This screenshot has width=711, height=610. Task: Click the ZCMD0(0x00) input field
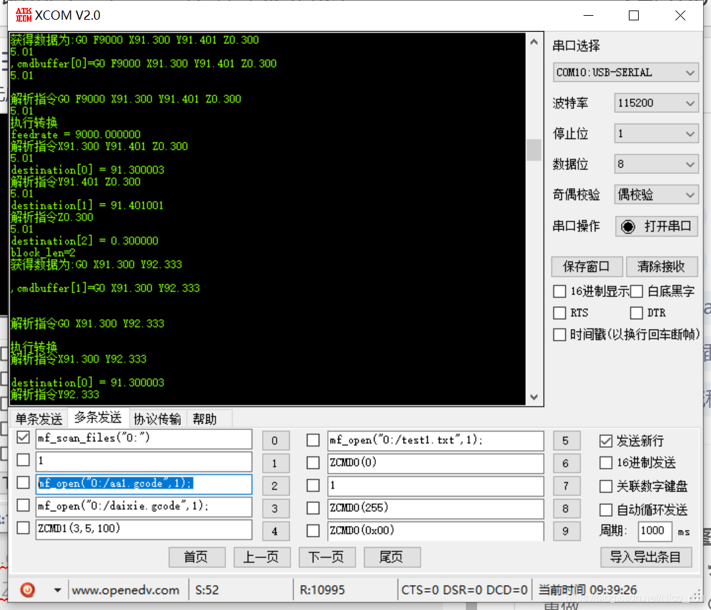coord(435,531)
